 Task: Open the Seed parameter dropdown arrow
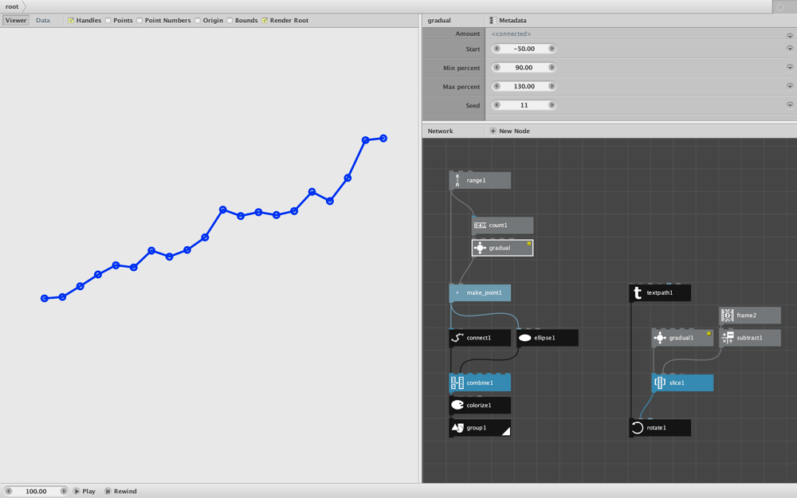pos(790,105)
